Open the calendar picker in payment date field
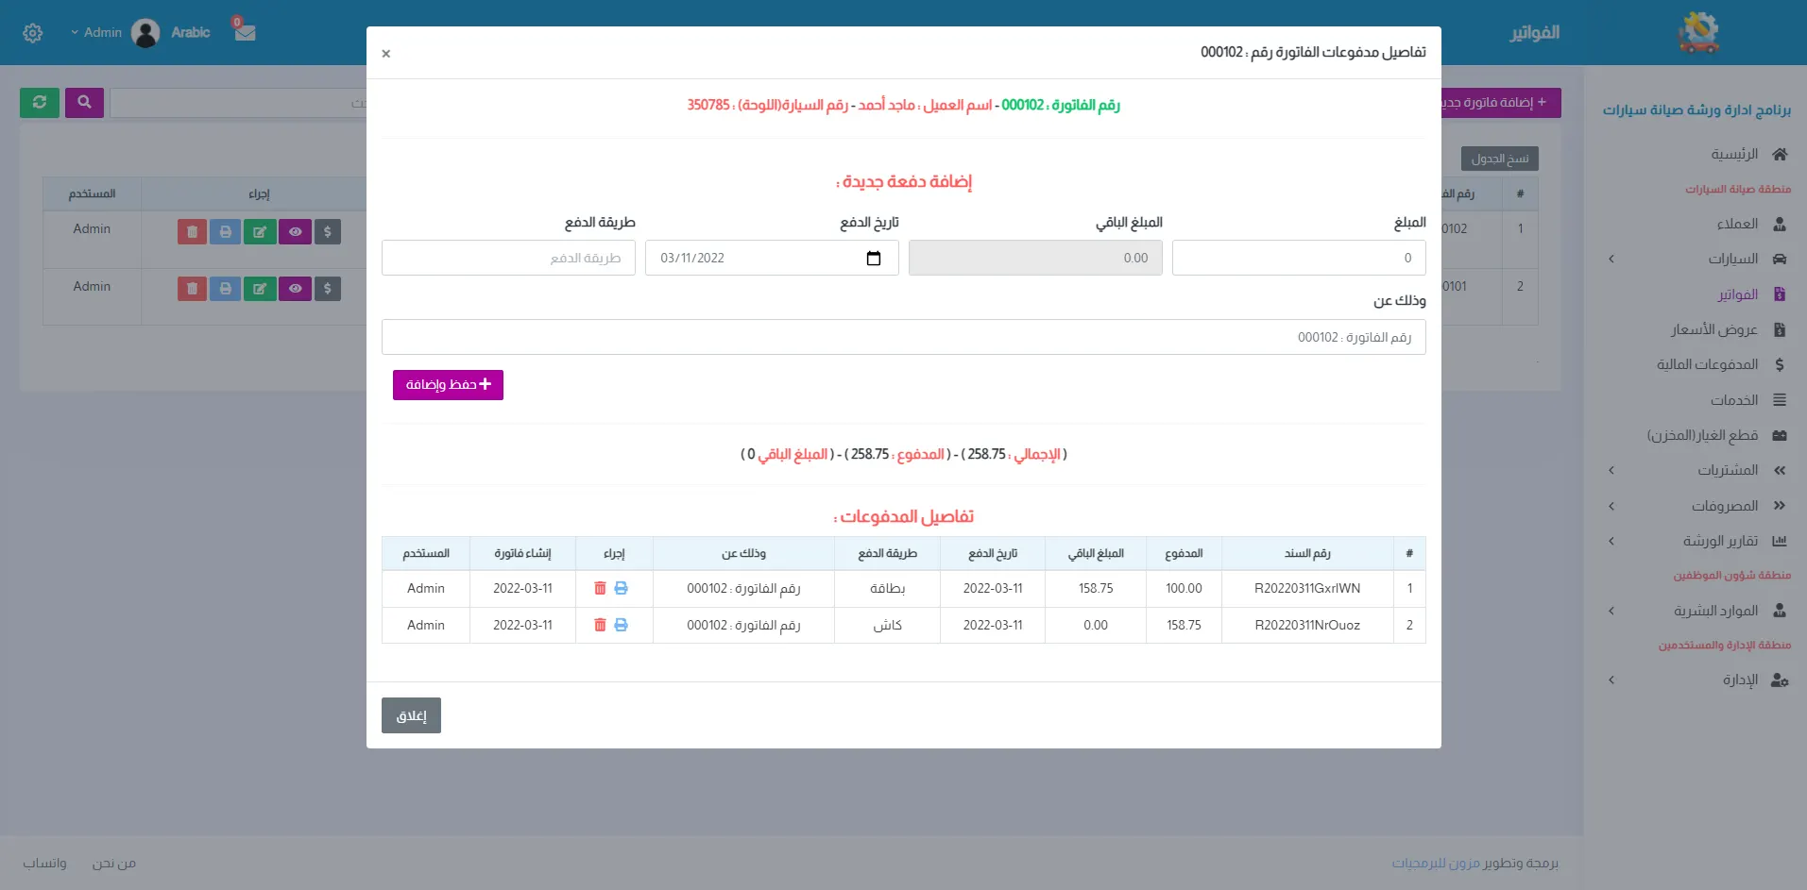 (x=873, y=259)
